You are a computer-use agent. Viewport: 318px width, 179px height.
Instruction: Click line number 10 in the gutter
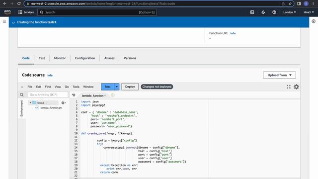76,133
